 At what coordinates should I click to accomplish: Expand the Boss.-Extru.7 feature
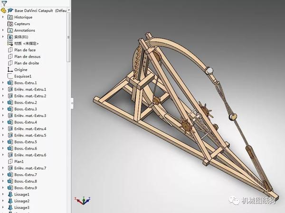(x=3, y=174)
